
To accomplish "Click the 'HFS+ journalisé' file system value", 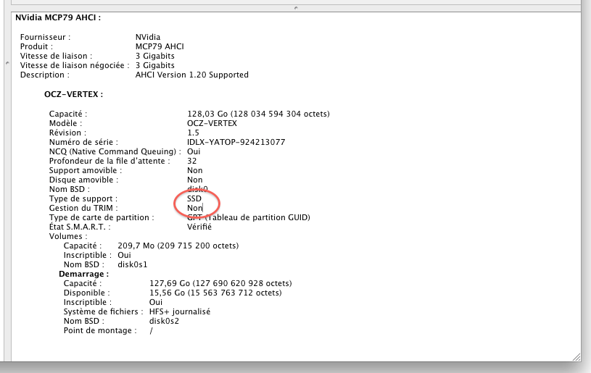I will (180, 311).
